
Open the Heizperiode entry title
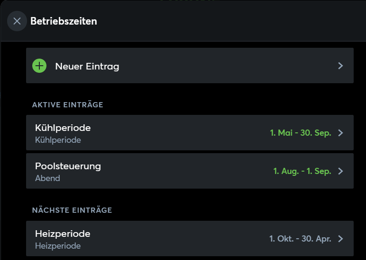[63, 234]
